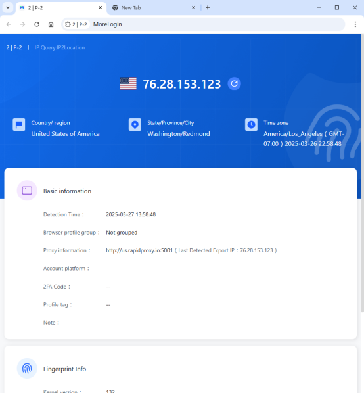Click the page vertical scrollbar
Image resolution: width=364 pixels, height=393 pixels.
click(x=362, y=173)
